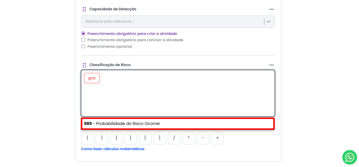Pick suggestion '989 - Probabilidade do Risco Ocorrer'
359x167 pixels.
(178, 124)
